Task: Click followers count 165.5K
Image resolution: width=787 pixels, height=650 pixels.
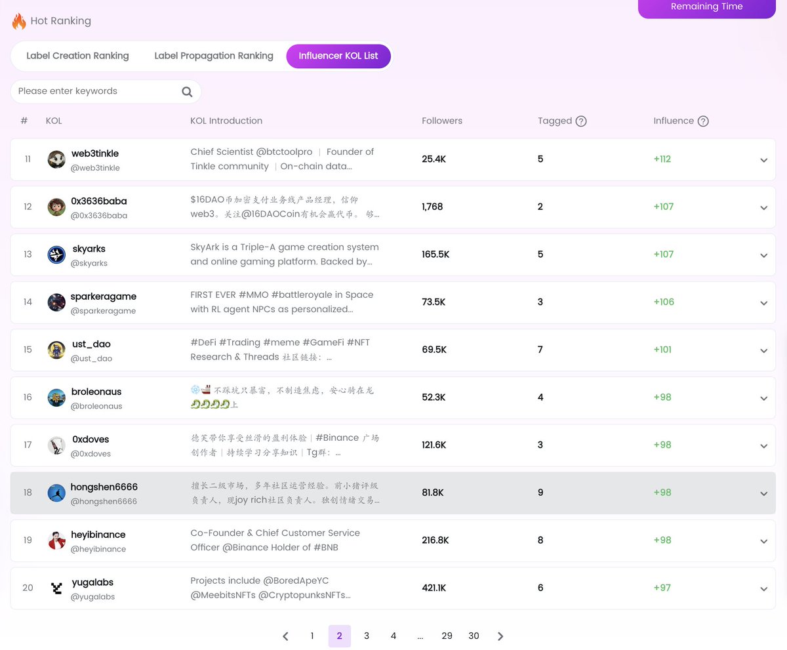Action: pyautogui.click(x=436, y=254)
